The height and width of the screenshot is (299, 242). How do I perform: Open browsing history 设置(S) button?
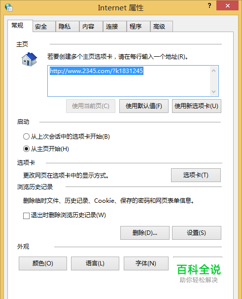(x=197, y=233)
